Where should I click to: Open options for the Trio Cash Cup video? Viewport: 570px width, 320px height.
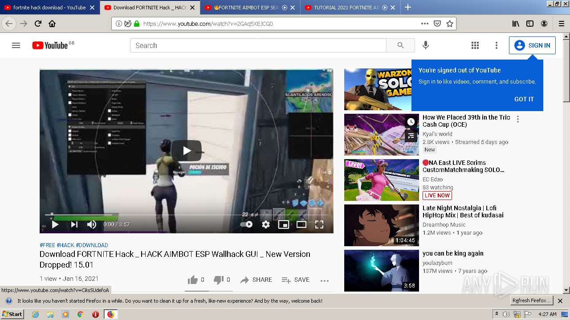click(x=517, y=119)
